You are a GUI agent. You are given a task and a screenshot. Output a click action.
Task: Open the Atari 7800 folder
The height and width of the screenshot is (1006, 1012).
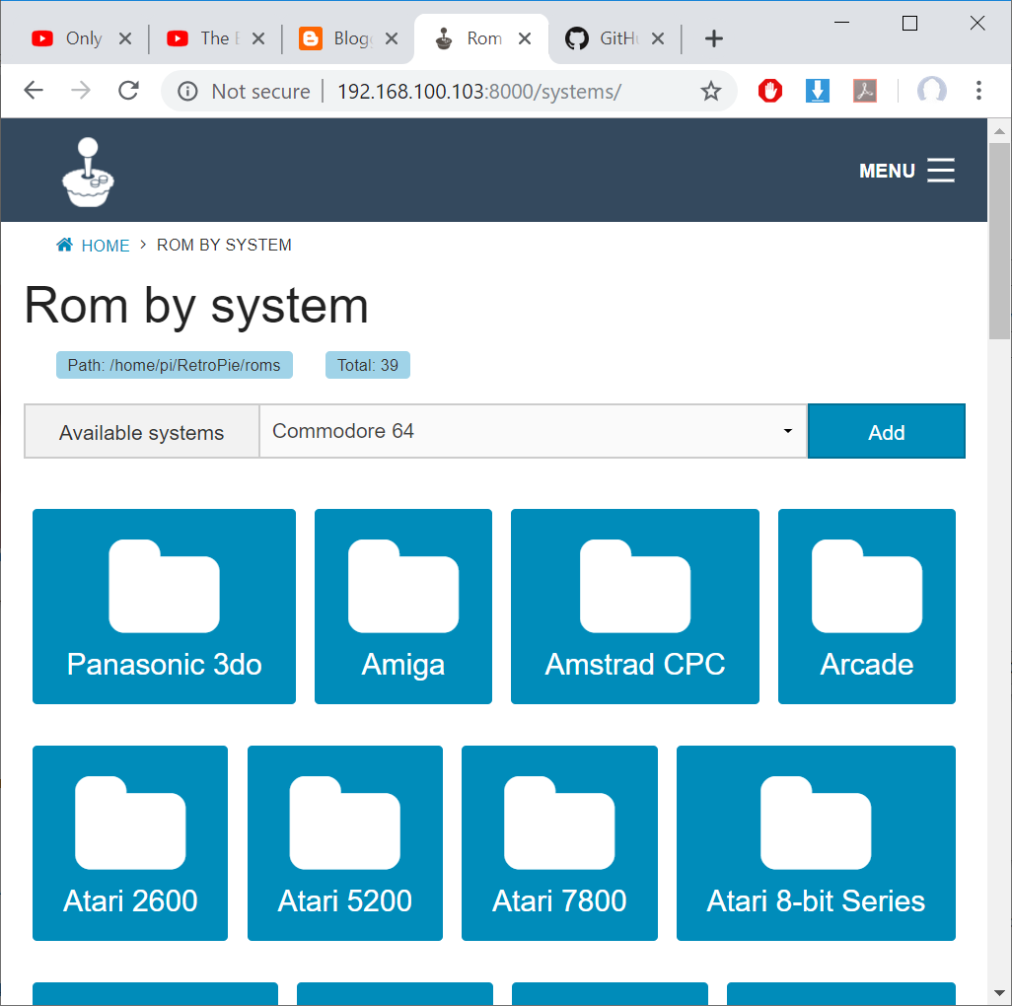pyautogui.click(x=559, y=842)
